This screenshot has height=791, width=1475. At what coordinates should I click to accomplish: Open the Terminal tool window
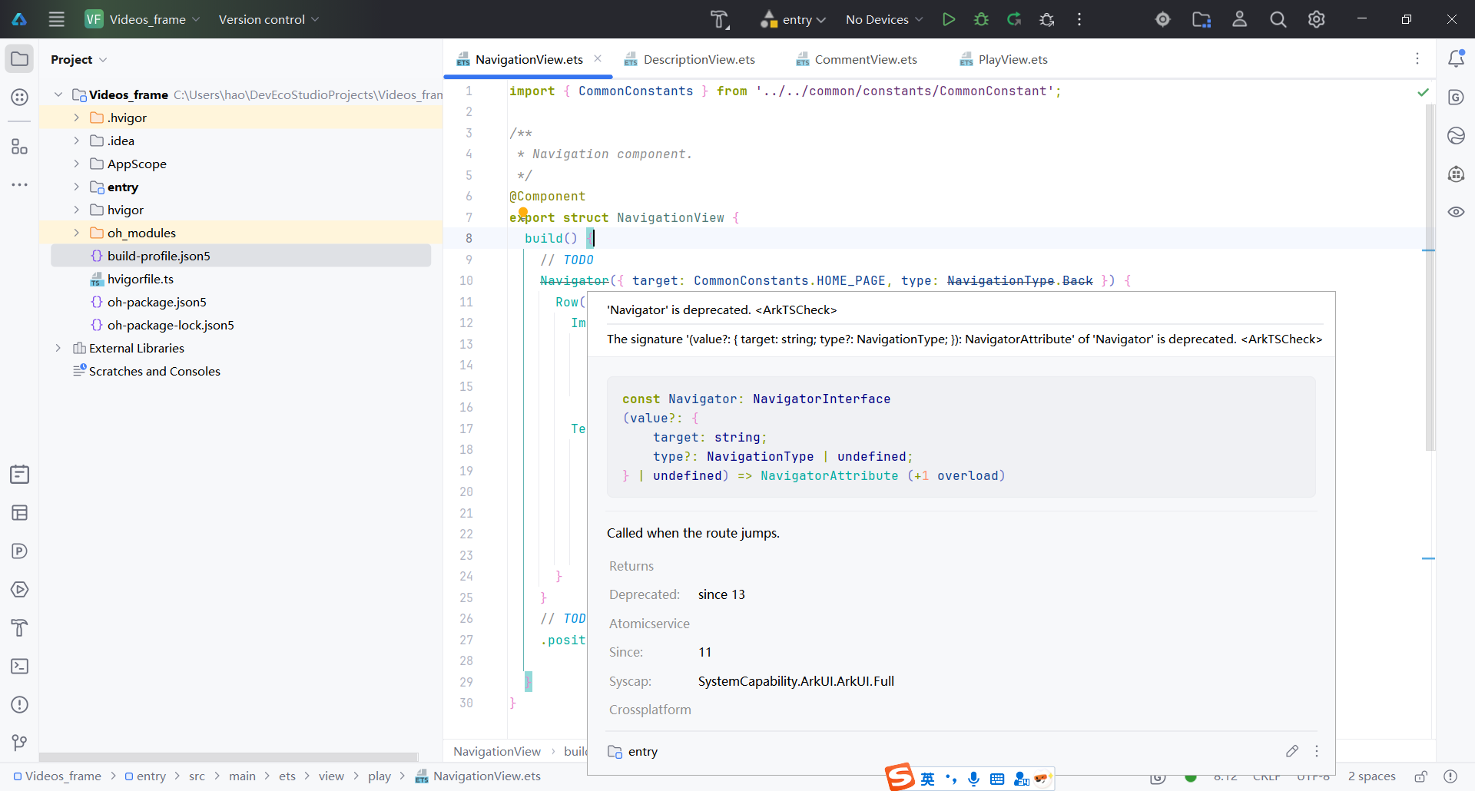click(20, 667)
